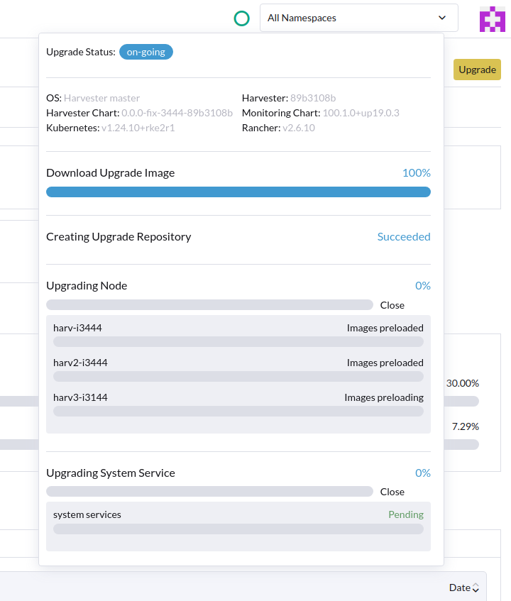Click the yellow Upgrade button
The width and height of the screenshot is (511, 601).
(477, 70)
